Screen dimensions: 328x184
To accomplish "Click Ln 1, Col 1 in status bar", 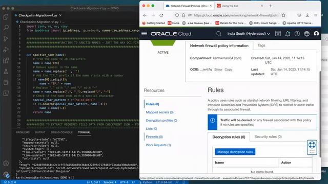I will (x=93, y=182).
